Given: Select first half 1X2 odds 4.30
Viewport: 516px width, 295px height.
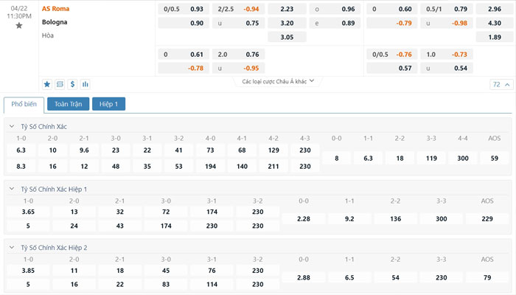Looking at the screenshot, I should (495, 23).
